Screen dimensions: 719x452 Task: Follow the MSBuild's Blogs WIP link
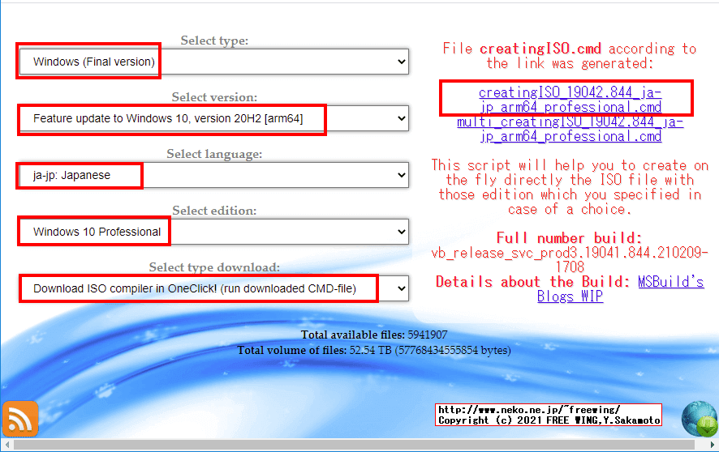coord(620,289)
